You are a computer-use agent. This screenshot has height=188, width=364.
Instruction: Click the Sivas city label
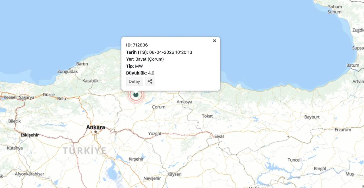pyautogui.click(x=219, y=136)
